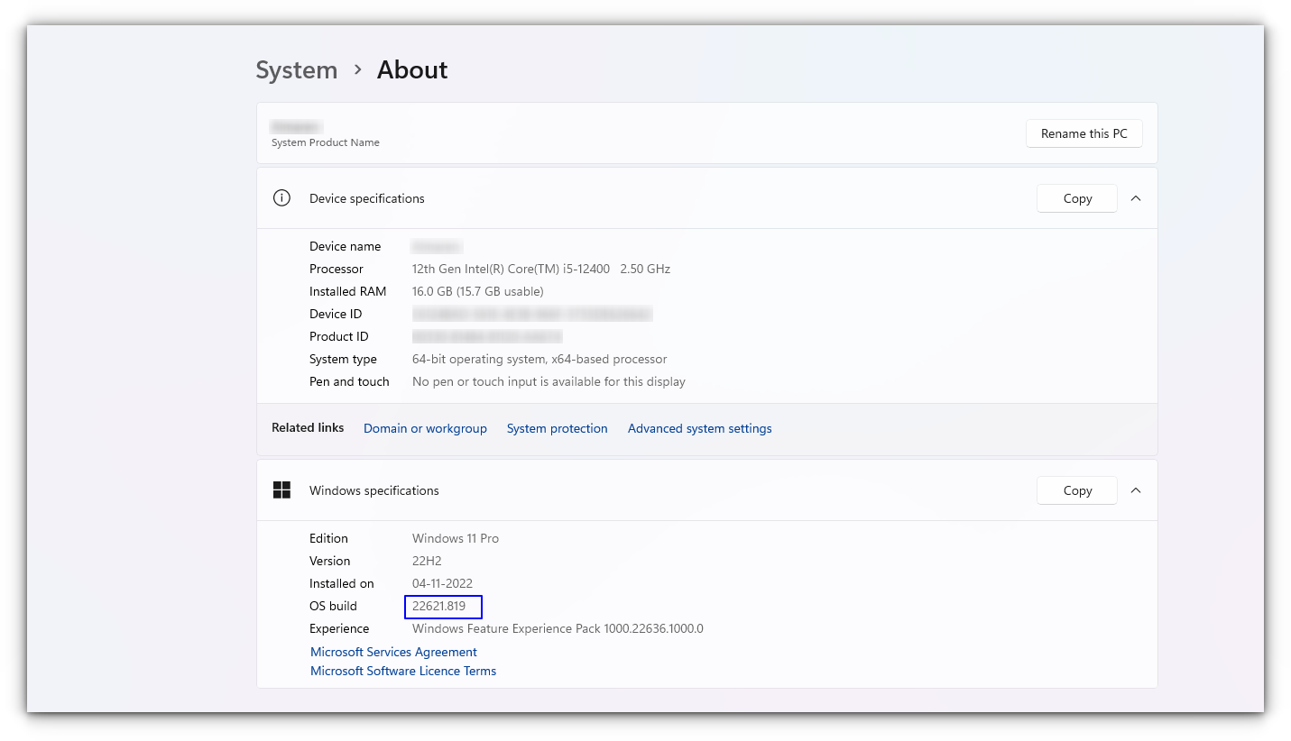Open the System protection link
Screen dimensions: 1291x741
pyautogui.click(x=558, y=428)
